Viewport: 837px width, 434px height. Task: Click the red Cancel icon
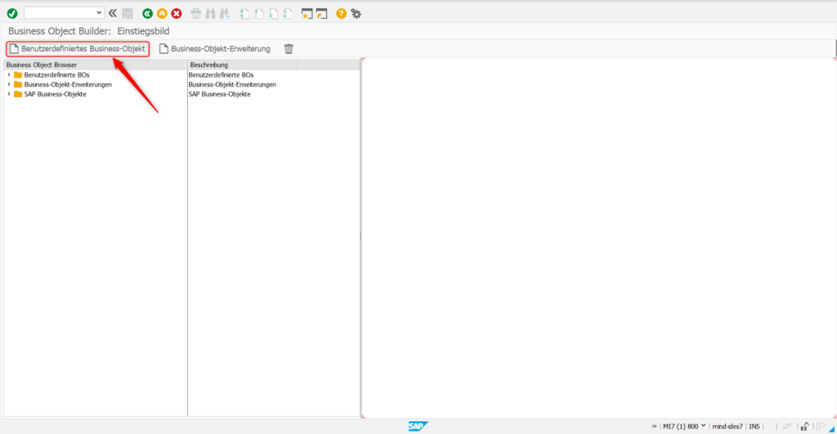(x=177, y=13)
